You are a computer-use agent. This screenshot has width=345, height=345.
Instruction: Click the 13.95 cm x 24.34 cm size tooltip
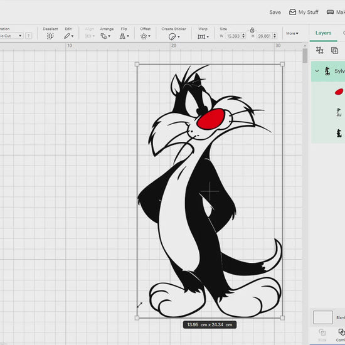pyautogui.click(x=210, y=325)
